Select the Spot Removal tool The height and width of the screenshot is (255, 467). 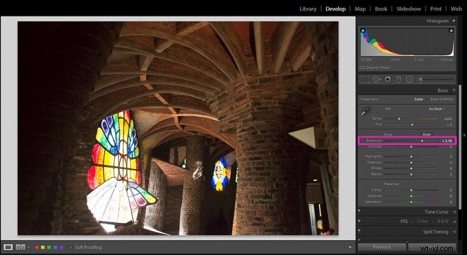tap(377, 79)
